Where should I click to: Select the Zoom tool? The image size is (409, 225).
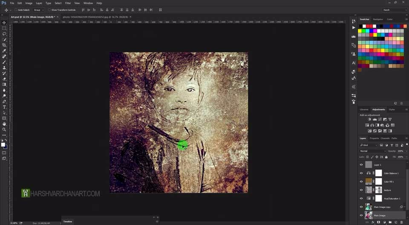(4, 129)
